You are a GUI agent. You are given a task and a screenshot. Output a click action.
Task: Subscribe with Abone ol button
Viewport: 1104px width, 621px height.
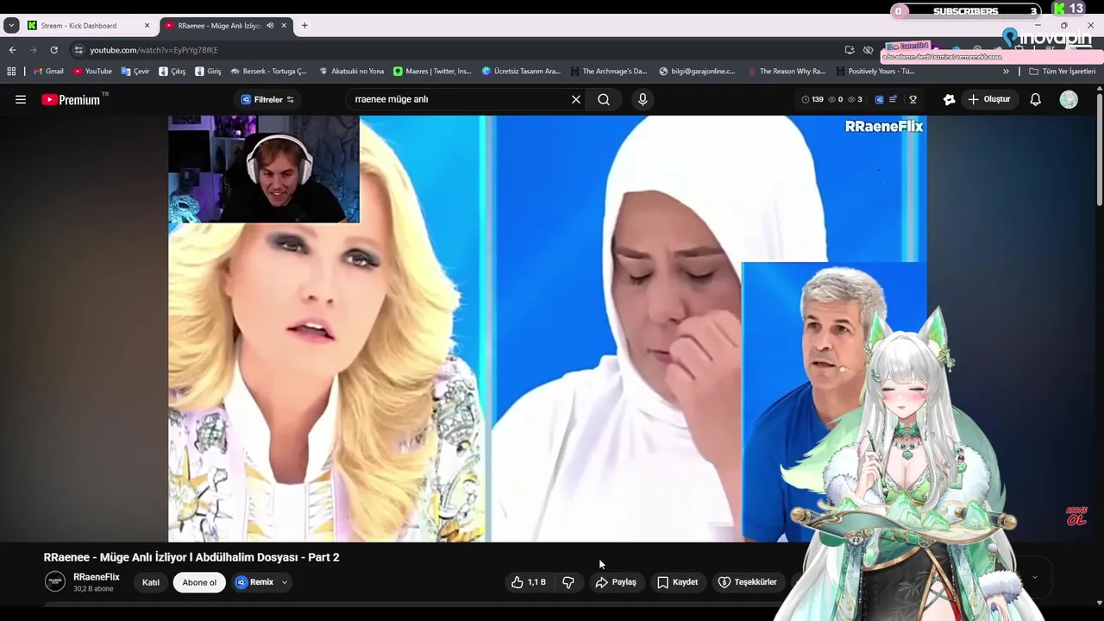[x=199, y=582]
